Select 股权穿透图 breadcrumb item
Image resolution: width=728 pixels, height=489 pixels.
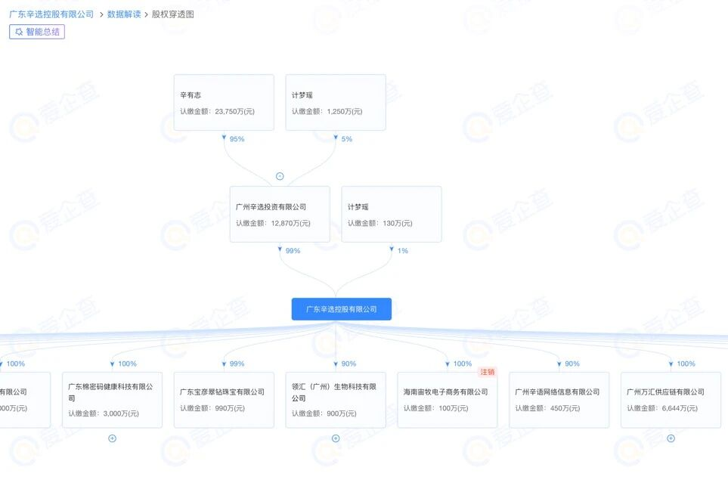point(173,14)
